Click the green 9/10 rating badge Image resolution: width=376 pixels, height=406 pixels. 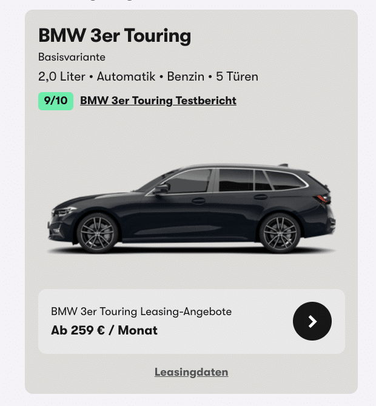coord(56,101)
